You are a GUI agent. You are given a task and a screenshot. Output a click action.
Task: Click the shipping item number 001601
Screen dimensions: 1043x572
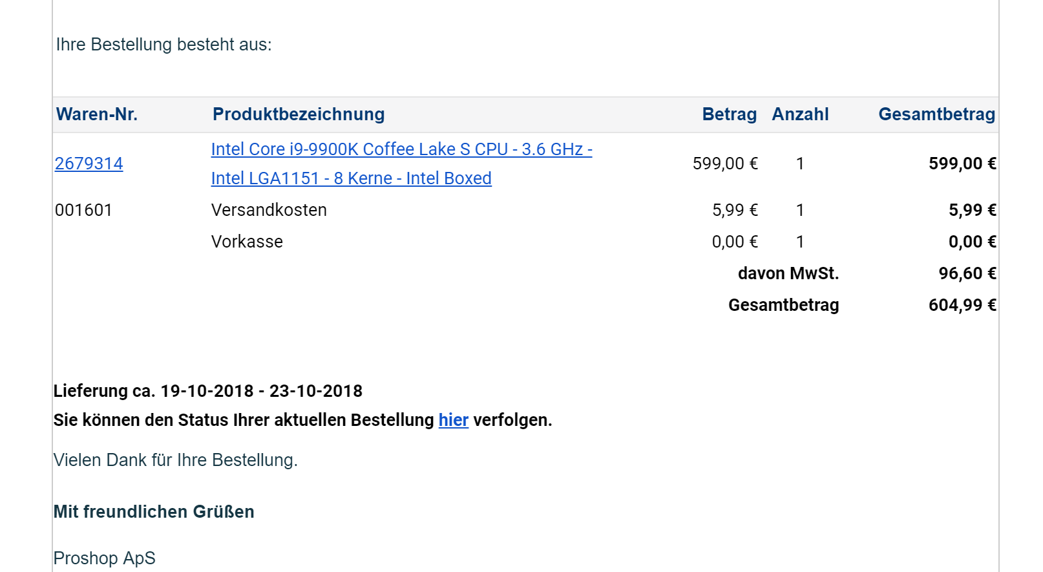point(84,210)
